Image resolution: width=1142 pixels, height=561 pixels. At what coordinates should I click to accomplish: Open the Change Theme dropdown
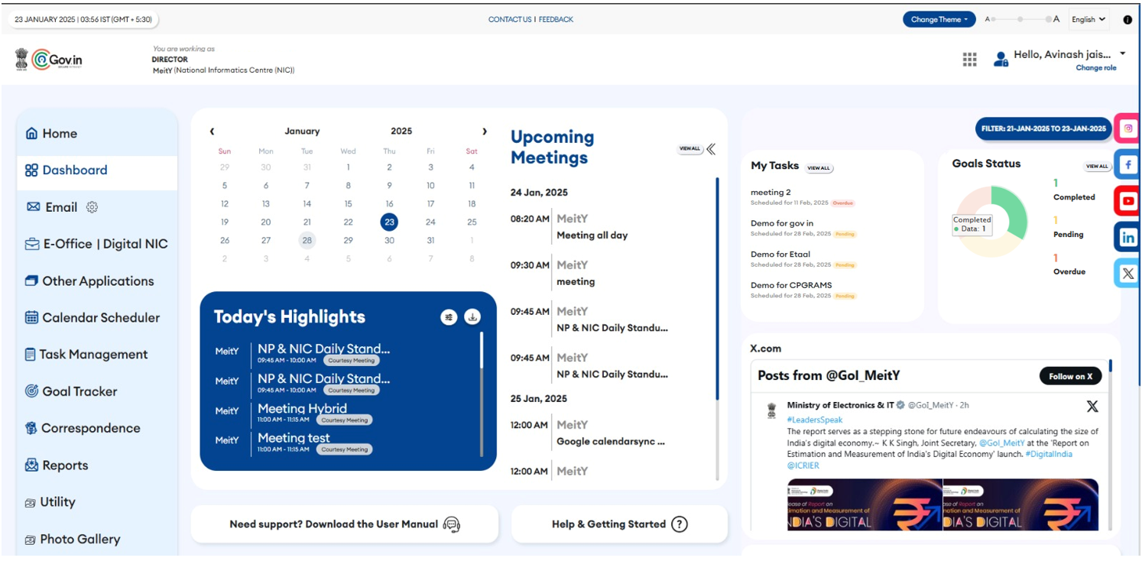(939, 20)
